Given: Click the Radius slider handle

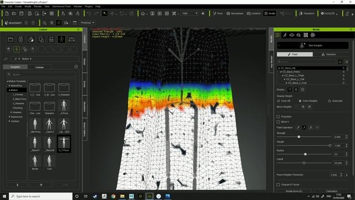Looking at the screenshot, I should point(305,154).
